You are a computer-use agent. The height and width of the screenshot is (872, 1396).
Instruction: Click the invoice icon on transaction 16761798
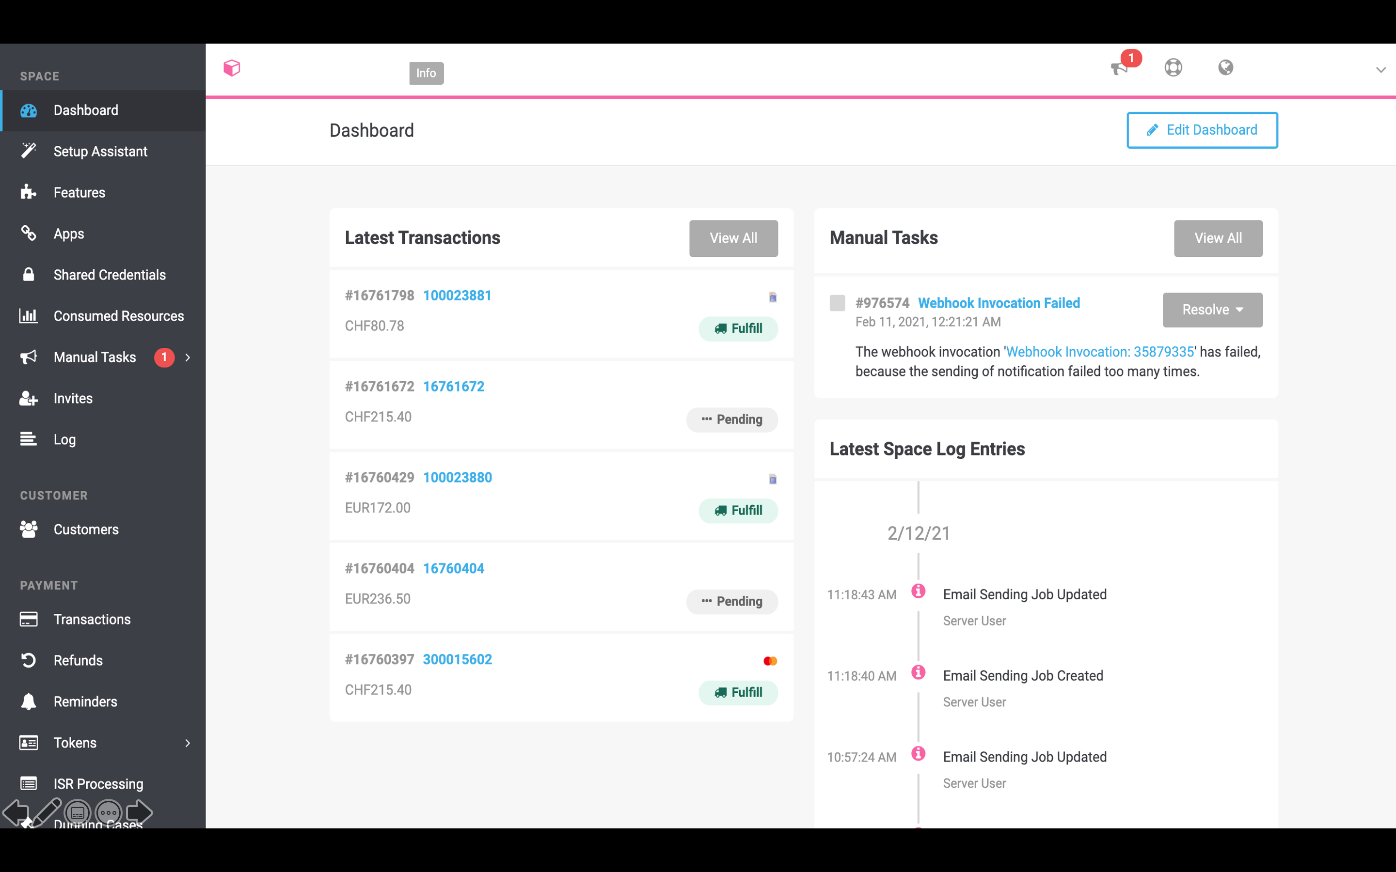pyautogui.click(x=773, y=297)
